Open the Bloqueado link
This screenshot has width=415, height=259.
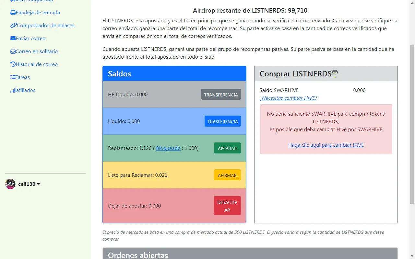tap(168, 148)
